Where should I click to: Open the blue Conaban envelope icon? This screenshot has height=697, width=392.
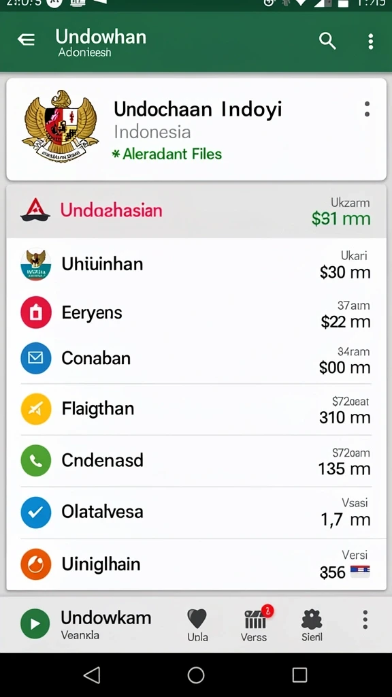pos(35,358)
